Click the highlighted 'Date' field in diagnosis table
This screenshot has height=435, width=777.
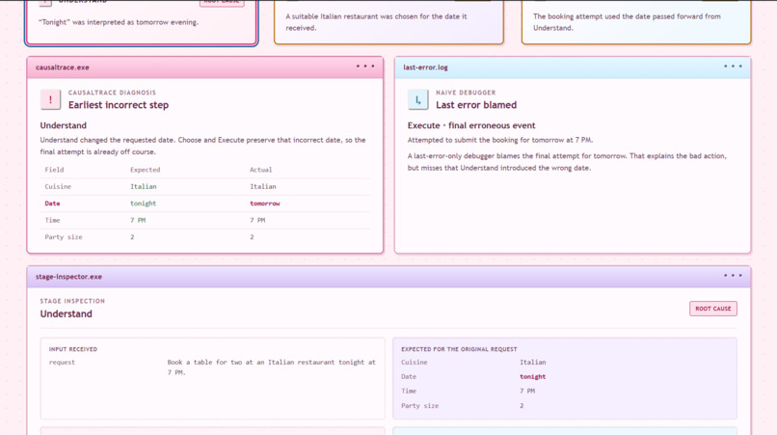pyautogui.click(x=52, y=204)
